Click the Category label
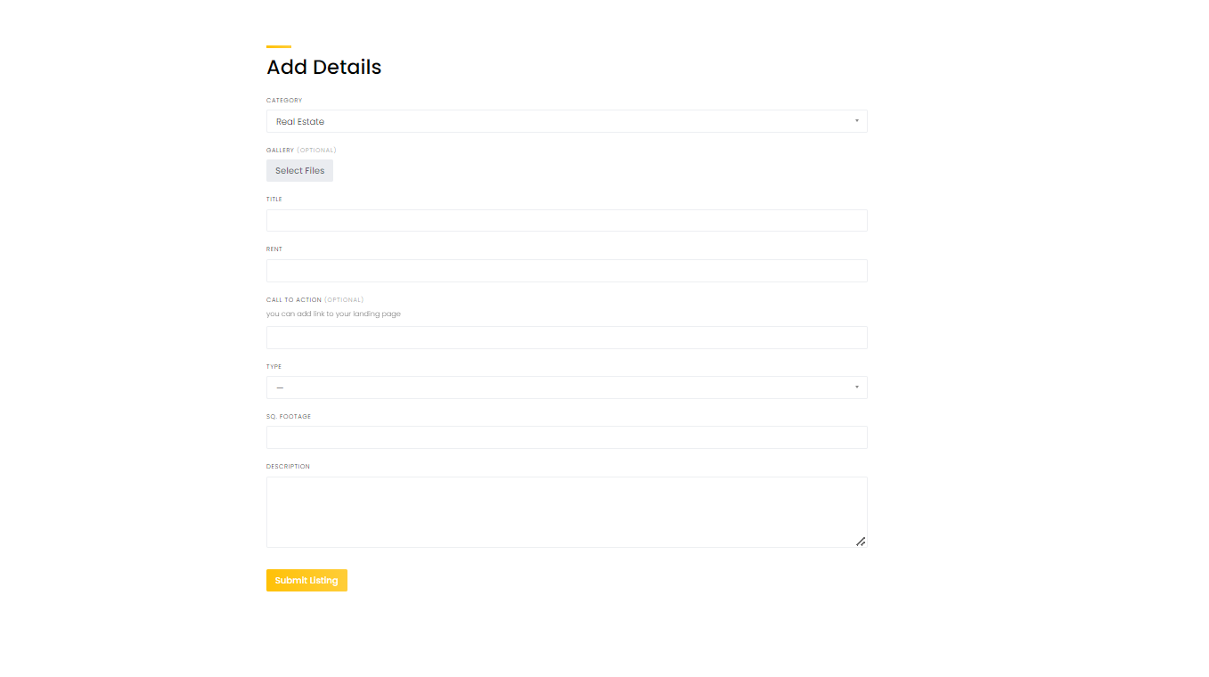This screenshot has width=1209, height=677. tap(284, 101)
